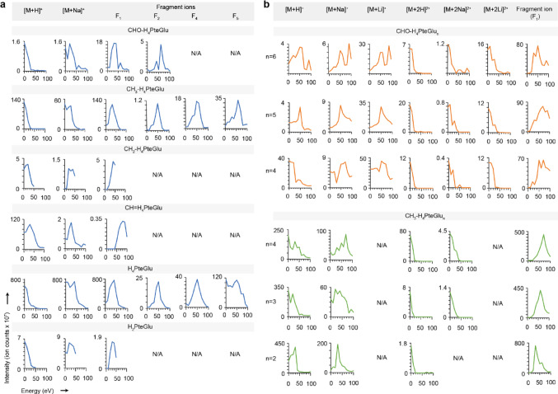The width and height of the screenshot is (558, 394).
Task: Click the Energy (eV) axis label
Action: pyautogui.click(x=37, y=391)
